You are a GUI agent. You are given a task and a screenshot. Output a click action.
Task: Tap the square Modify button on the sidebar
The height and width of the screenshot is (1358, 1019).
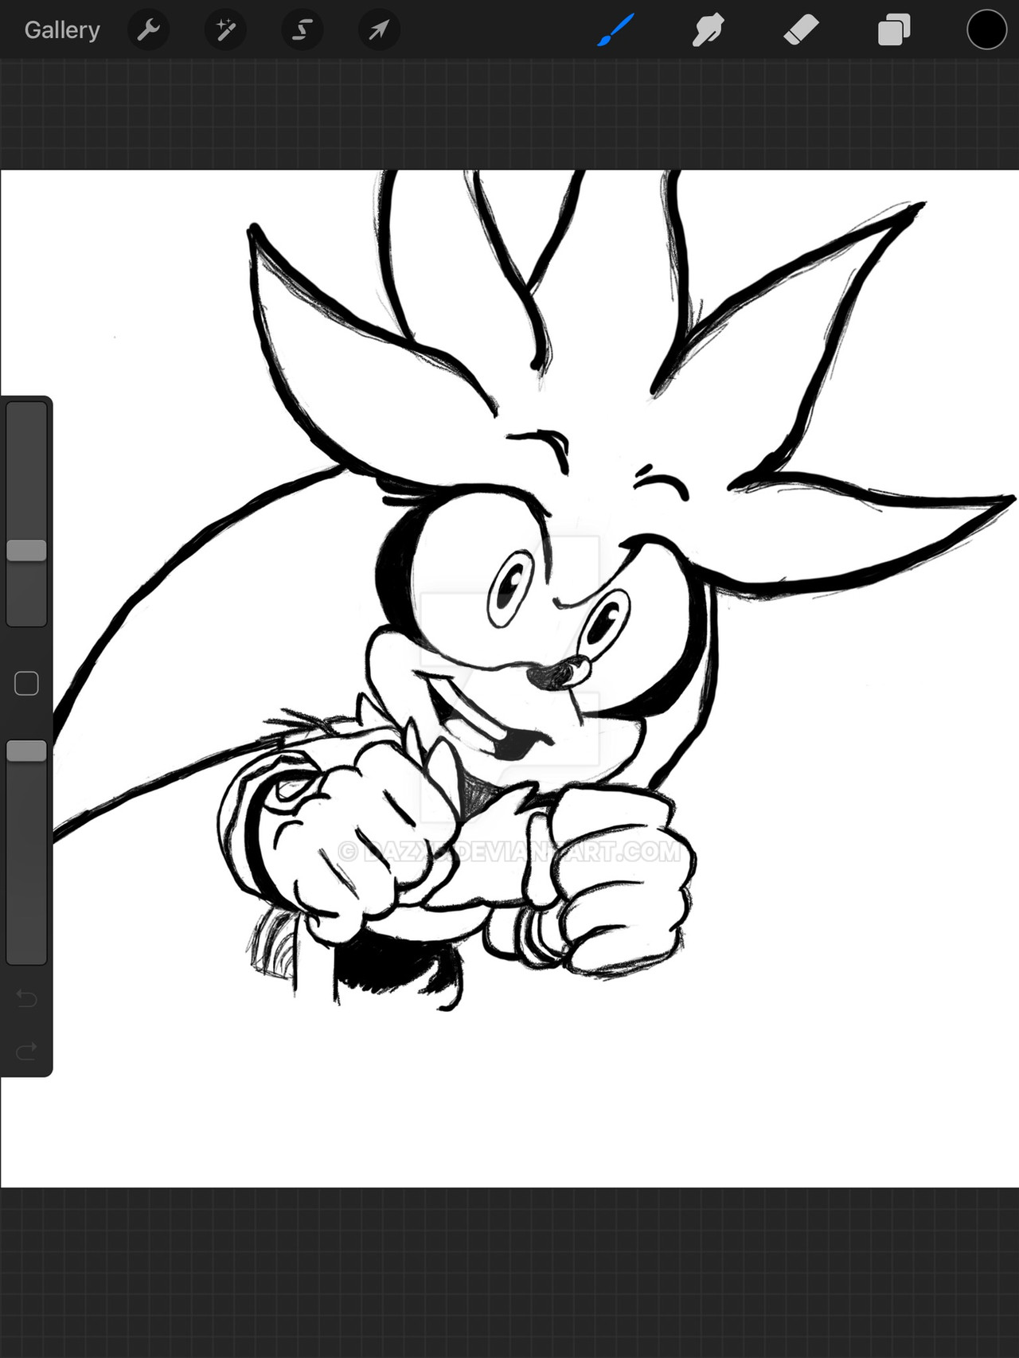(x=26, y=683)
